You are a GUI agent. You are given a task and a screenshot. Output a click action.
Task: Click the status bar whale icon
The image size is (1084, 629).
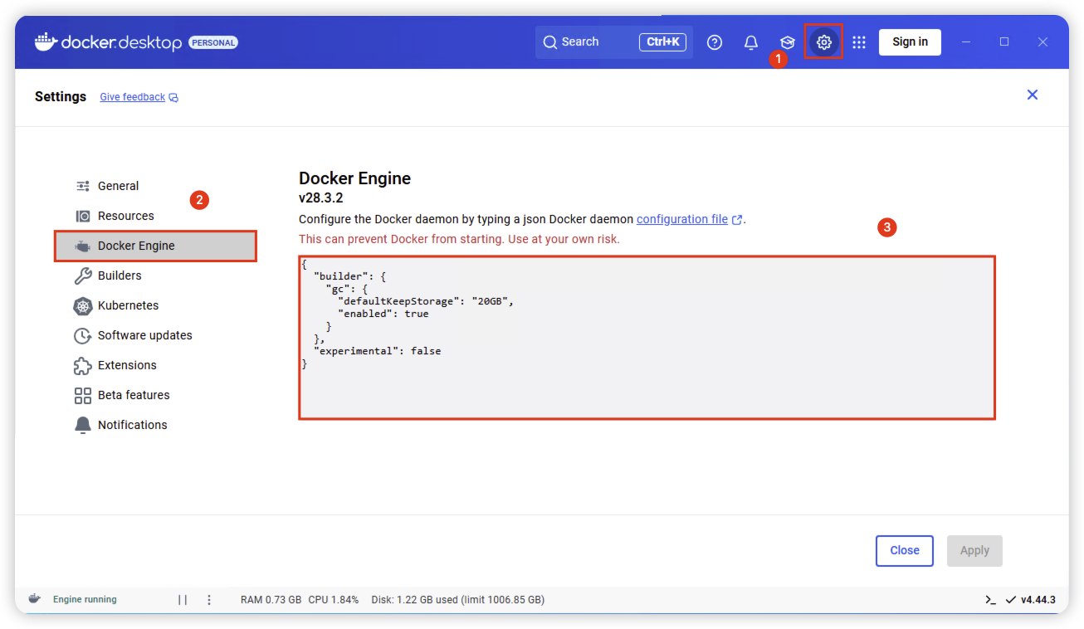[35, 598]
